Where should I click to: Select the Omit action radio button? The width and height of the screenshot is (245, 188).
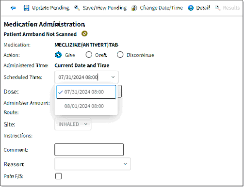coord(89,55)
